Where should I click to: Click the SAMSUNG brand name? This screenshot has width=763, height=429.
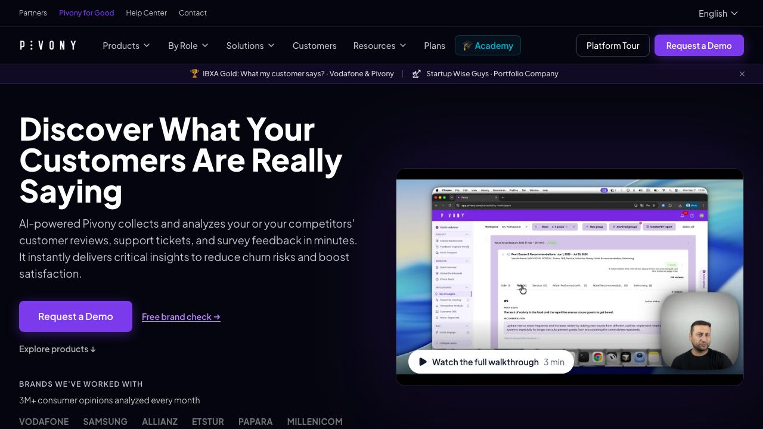click(106, 421)
